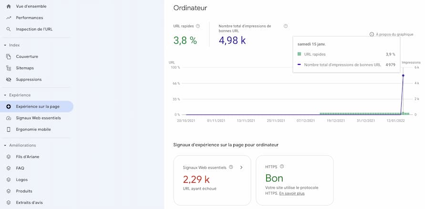Click the 2,29 k failed URLs value

[x=196, y=179]
